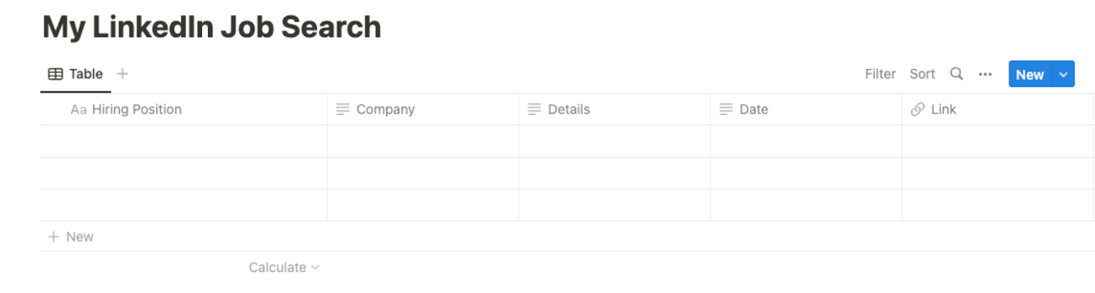Add a new row with + New
Image resolution: width=1095 pixels, height=293 pixels.
(x=71, y=237)
